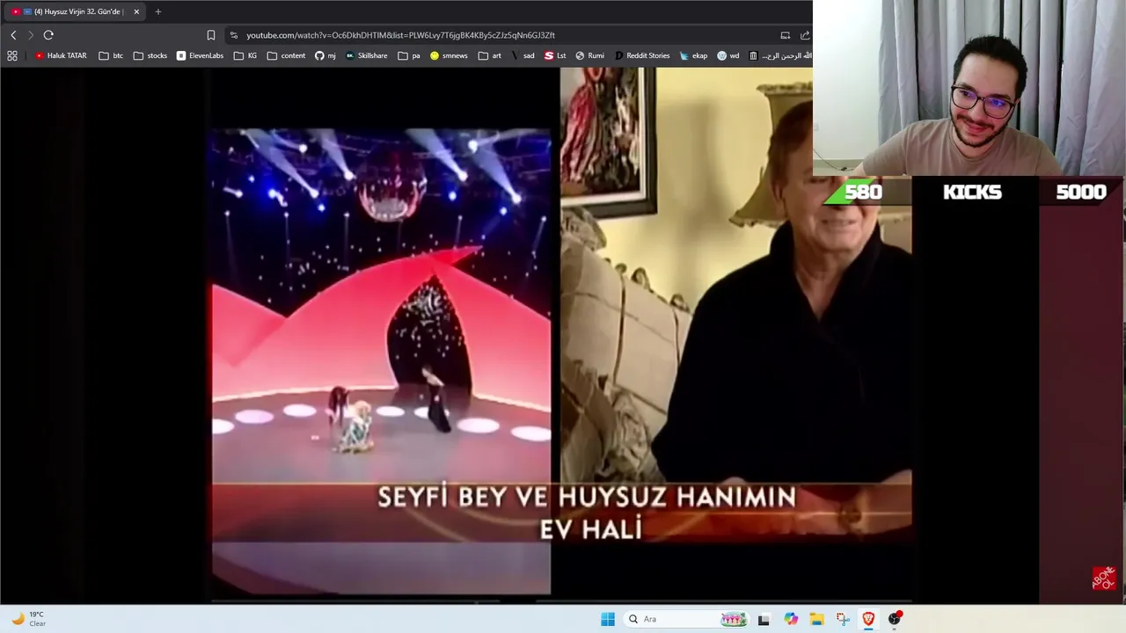Open the btc bookmark folder
This screenshot has width=1126, height=633.
(111, 55)
